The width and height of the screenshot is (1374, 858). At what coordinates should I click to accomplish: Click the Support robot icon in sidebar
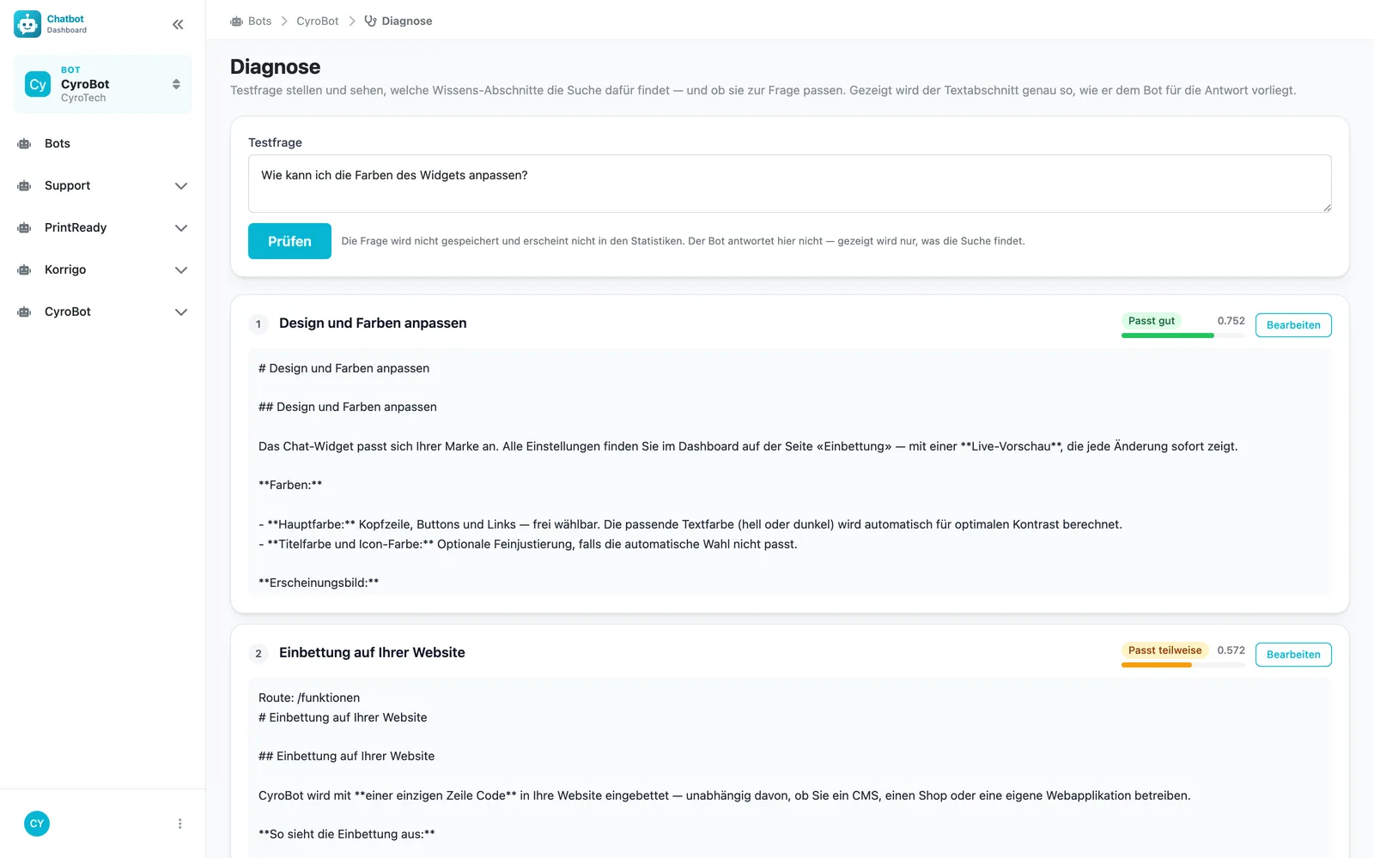24,186
